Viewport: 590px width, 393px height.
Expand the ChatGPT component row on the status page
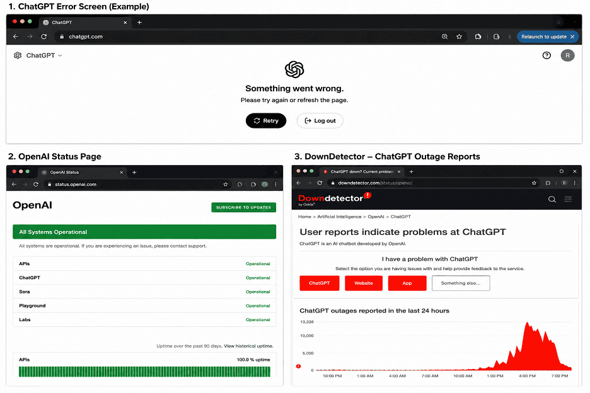tap(144, 278)
